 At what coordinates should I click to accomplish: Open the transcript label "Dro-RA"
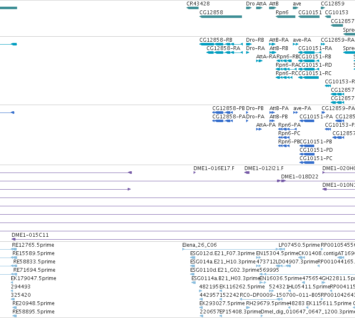point(255,48)
